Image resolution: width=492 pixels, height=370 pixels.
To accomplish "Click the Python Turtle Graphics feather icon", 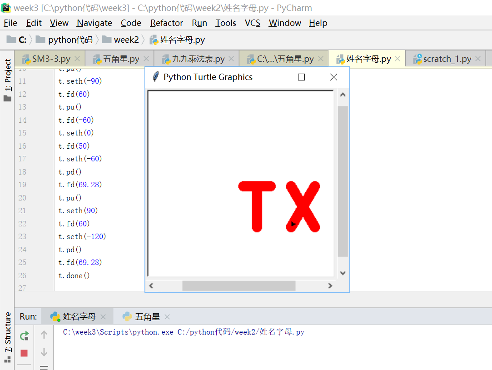I will (155, 77).
